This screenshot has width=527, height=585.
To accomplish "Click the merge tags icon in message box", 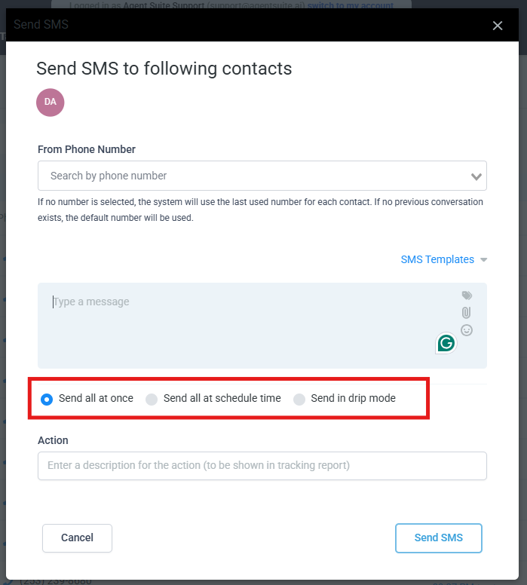I will [x=467, y=296].
